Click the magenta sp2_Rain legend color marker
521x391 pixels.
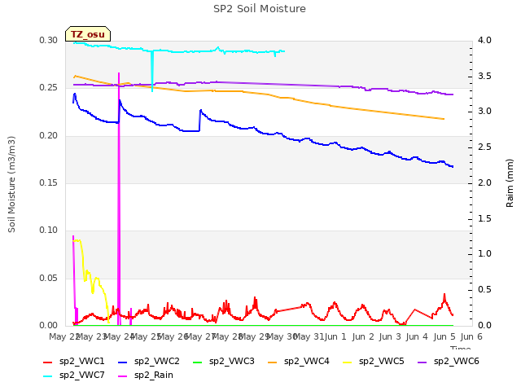(123, 376)
